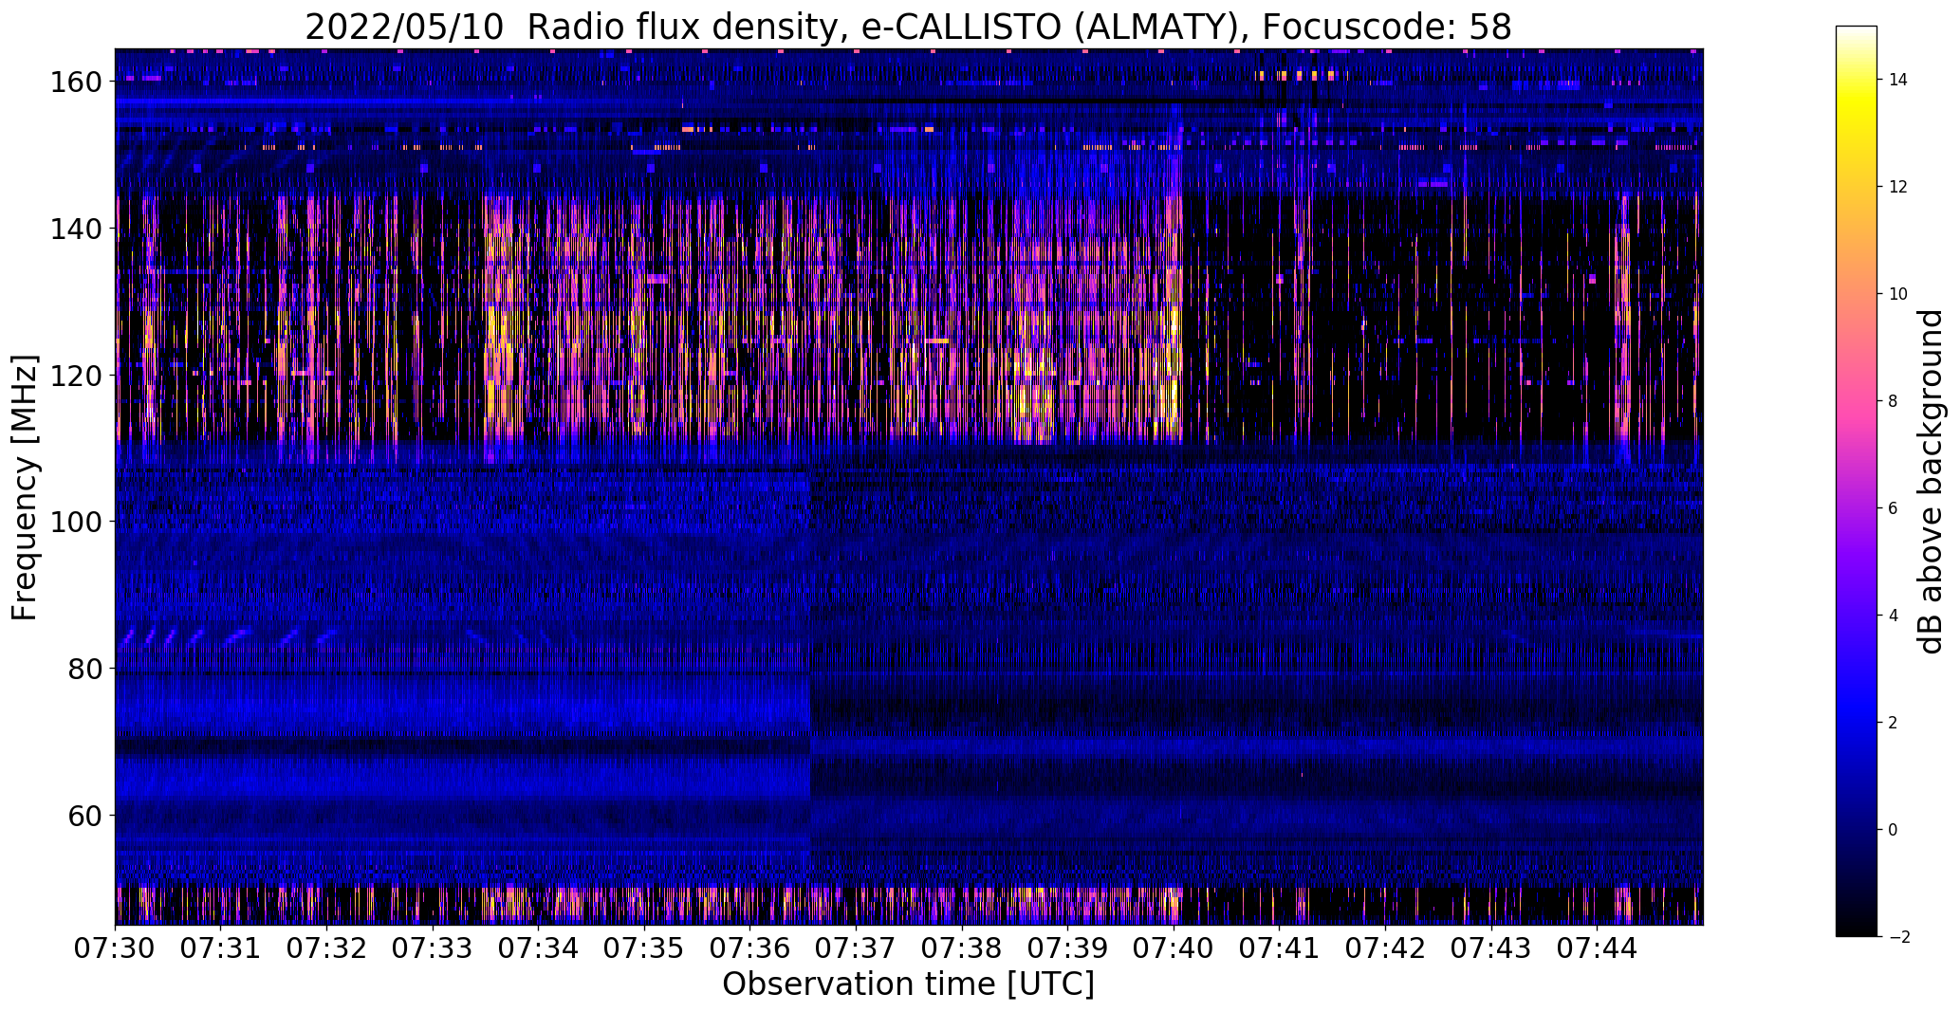The image size is (1960, 1012).
Task: Click the 07:32 time tick label
Action: [x=327, y=948]
